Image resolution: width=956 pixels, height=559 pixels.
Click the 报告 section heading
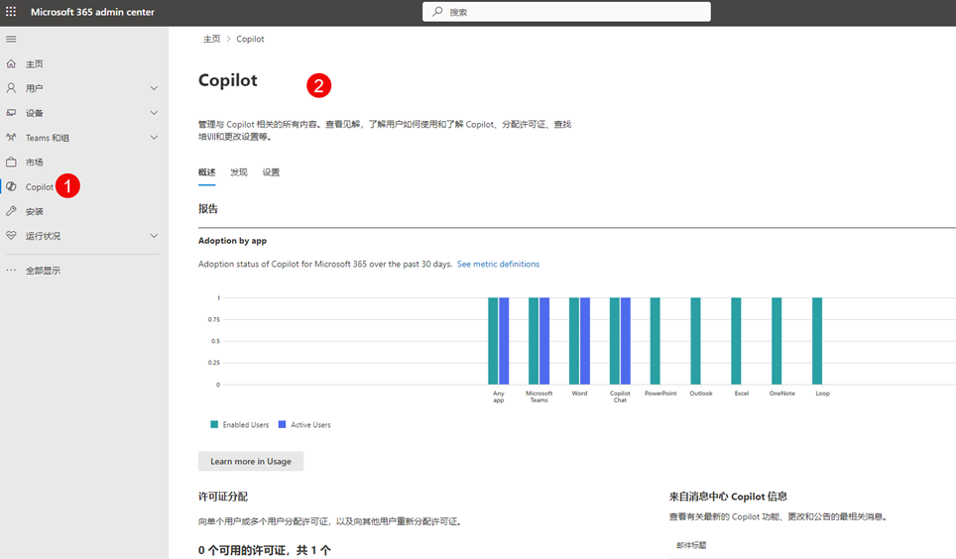tap(208, 208)
